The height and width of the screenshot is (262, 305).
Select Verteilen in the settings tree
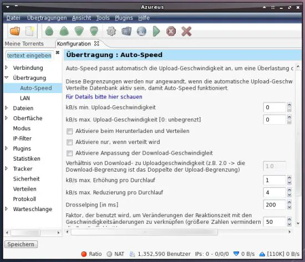tap(25, 189)
